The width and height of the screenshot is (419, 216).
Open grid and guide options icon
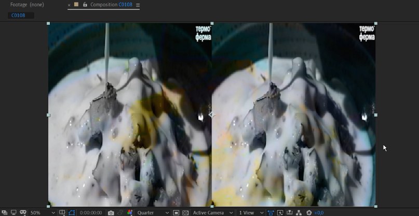(x=62, y=212)
